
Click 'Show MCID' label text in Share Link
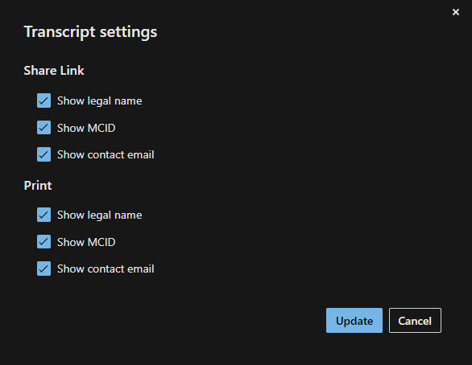[x=86, y=128]
